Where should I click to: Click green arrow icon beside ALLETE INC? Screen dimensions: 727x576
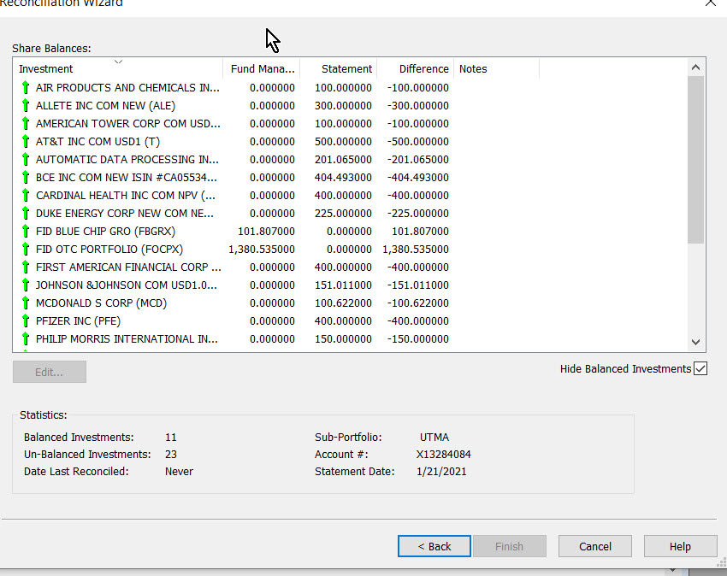point(26,105)
